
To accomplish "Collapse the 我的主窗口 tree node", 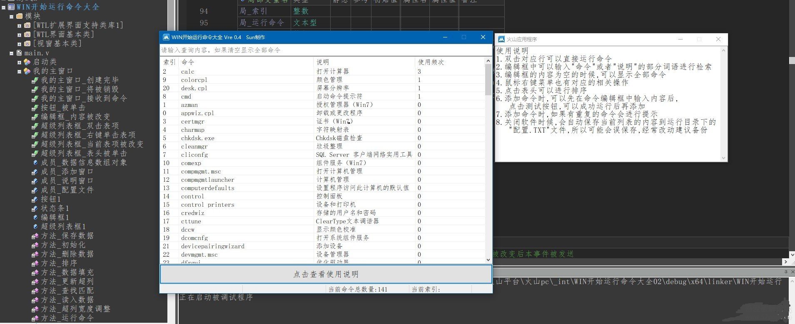I will (19, 72).
